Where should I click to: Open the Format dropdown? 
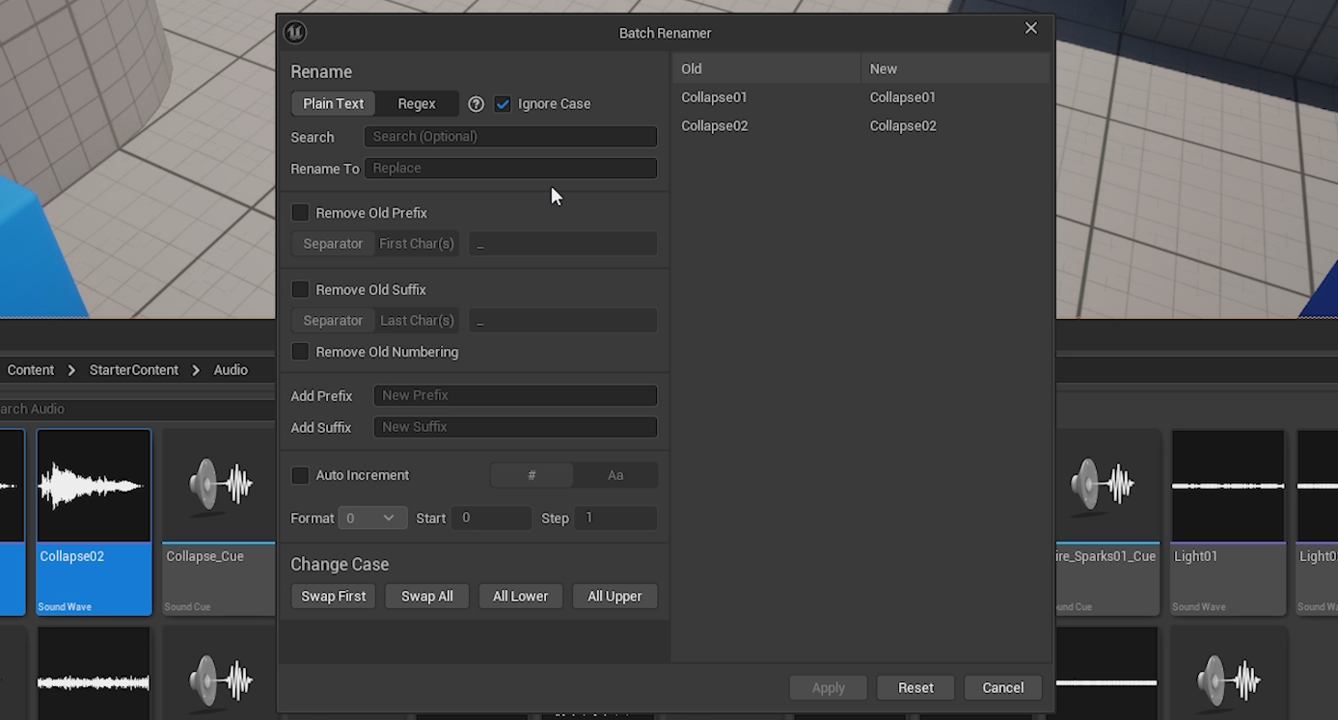(x=372, y=518)
